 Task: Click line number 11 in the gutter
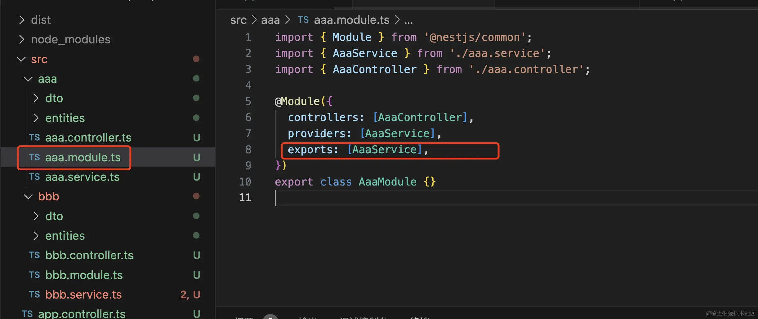click(245, 198)
